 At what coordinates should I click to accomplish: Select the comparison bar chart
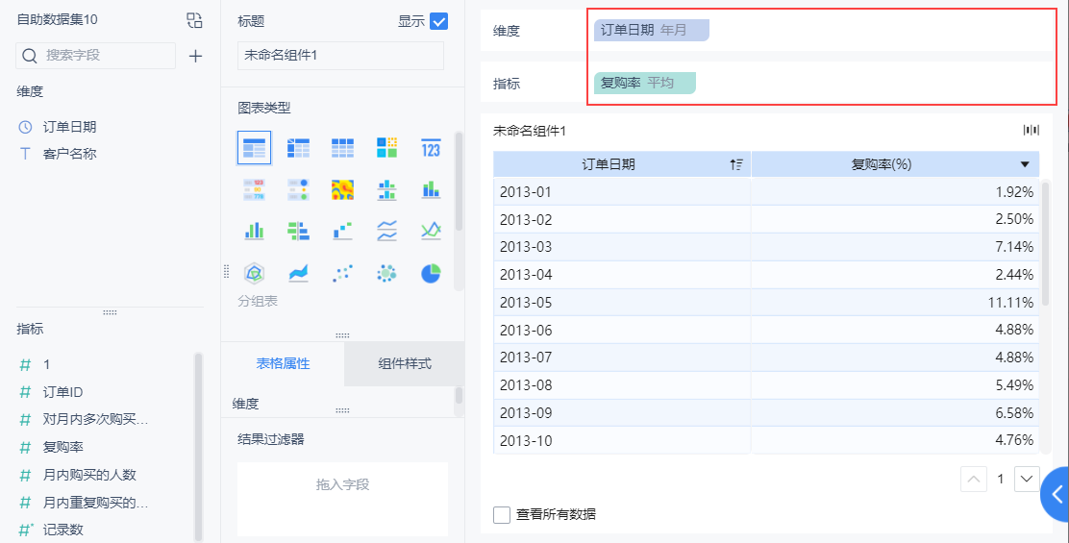pos(298,231)
